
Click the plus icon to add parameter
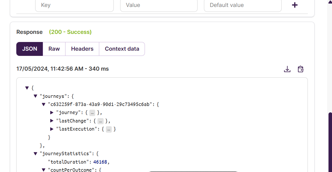(295, 5)
